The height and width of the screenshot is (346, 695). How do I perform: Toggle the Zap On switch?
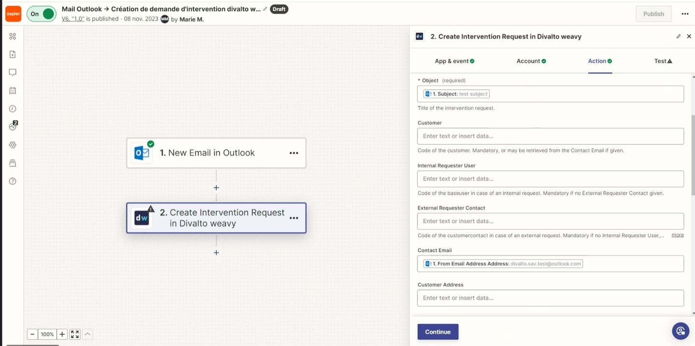42,14
